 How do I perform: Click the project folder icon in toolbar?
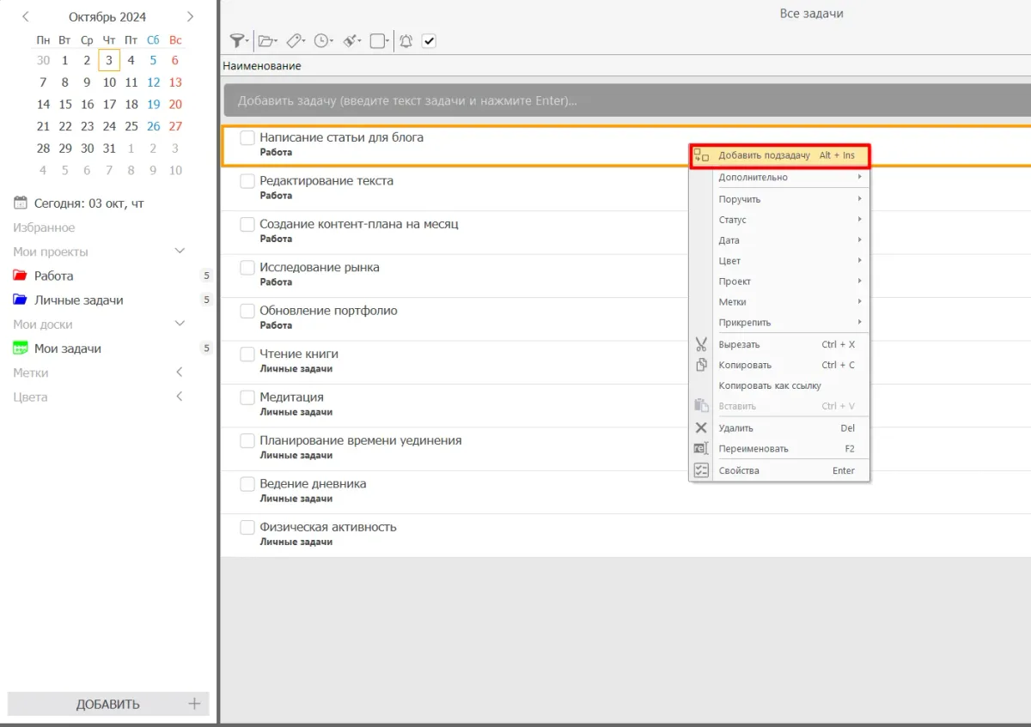266,40
